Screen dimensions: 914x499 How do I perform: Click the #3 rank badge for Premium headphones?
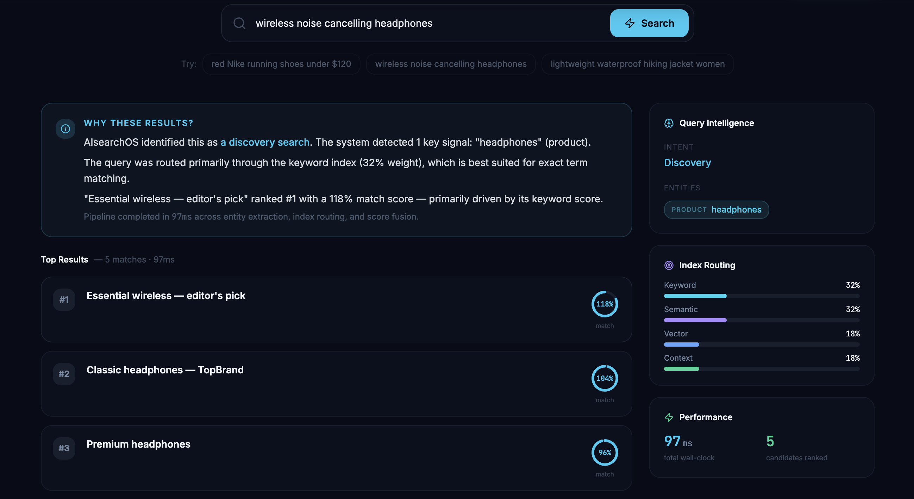tap(64, 448)
